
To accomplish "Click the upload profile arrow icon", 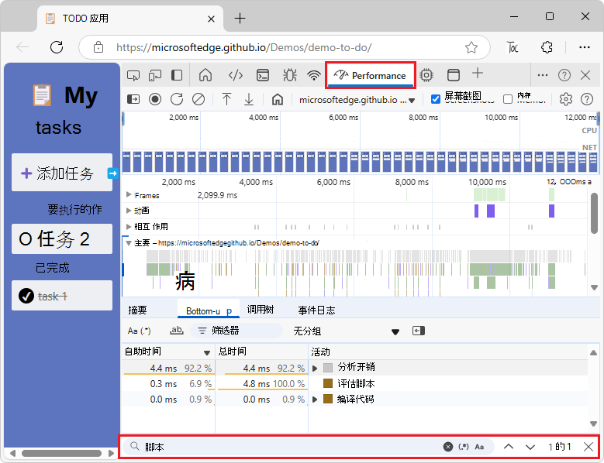I will (x=226, y=99).
